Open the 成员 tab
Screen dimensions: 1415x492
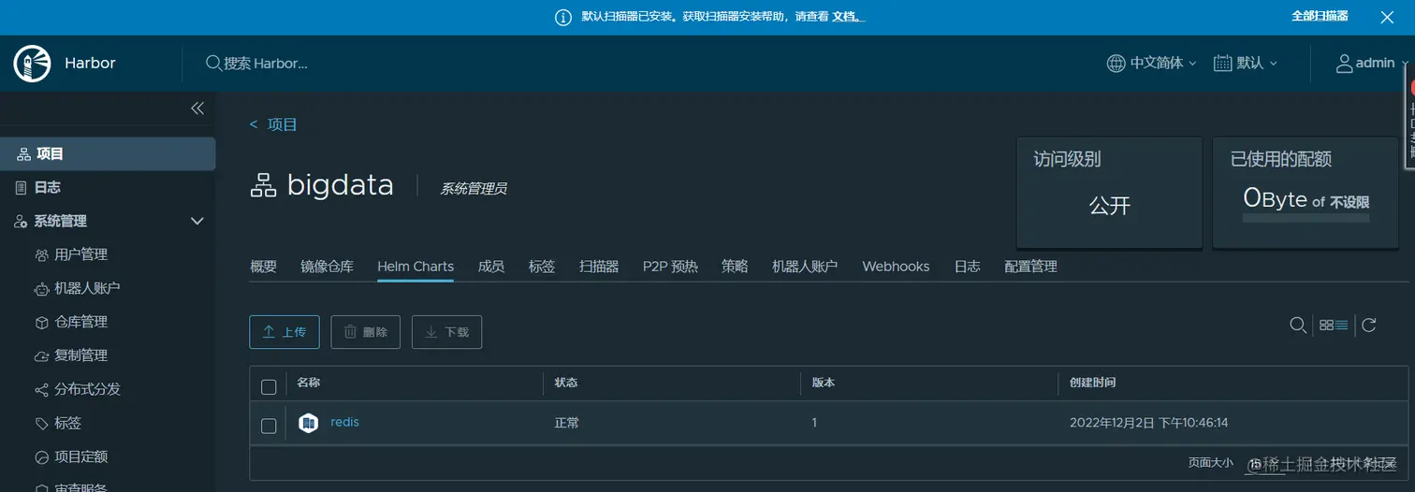point(491,267)
